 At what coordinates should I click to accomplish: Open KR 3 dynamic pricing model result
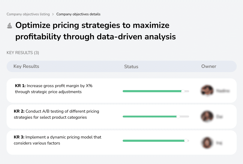pyautogui.click(x=58, y=140)
